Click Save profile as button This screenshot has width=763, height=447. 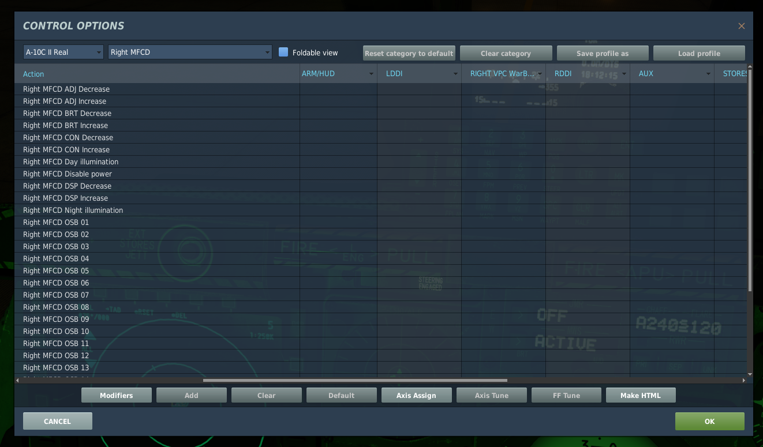(602, 54)
